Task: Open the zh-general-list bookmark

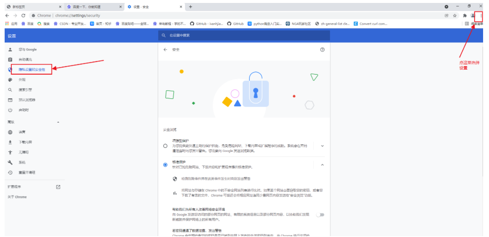Action: coord(332,23)
